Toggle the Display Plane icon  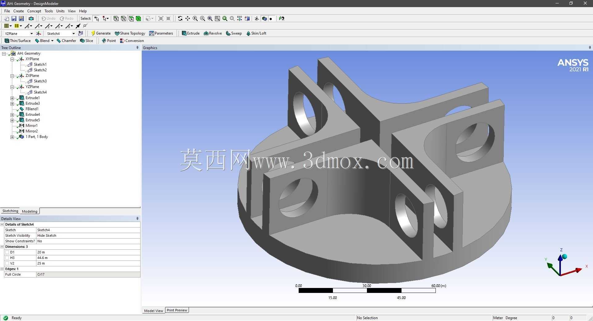point(257,19)
